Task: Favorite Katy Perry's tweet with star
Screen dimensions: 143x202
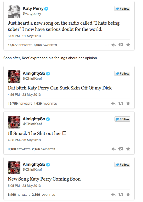Action: (128, 45)
